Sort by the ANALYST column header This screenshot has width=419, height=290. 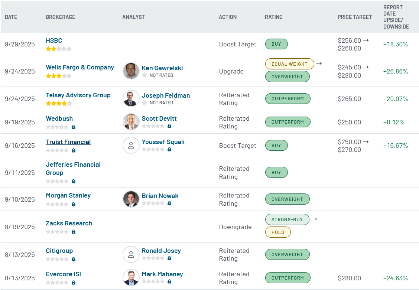tap(133, 17)
